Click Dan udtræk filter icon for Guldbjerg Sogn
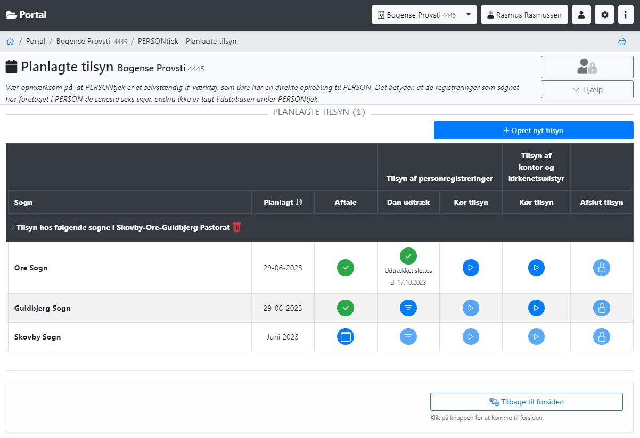The width and height of the screenshot is (640, 438). (408, 308)
